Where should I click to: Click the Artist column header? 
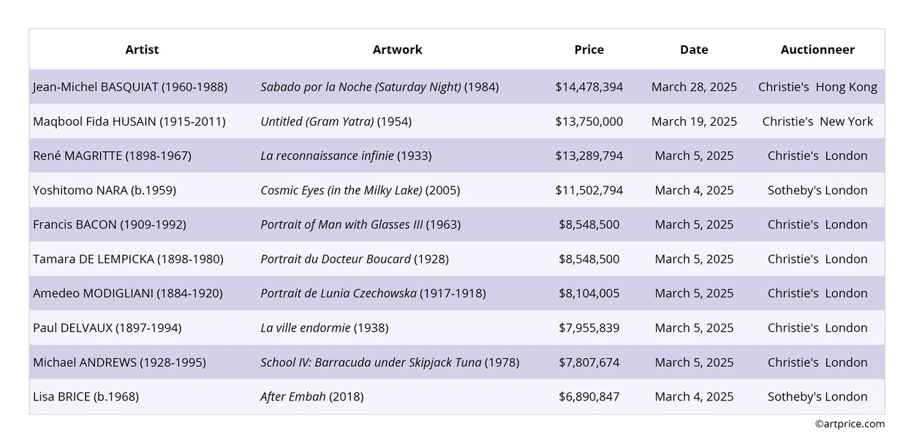click(142, 50)
